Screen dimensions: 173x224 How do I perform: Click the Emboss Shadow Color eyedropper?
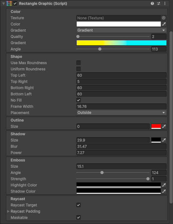tap(164, 191)
